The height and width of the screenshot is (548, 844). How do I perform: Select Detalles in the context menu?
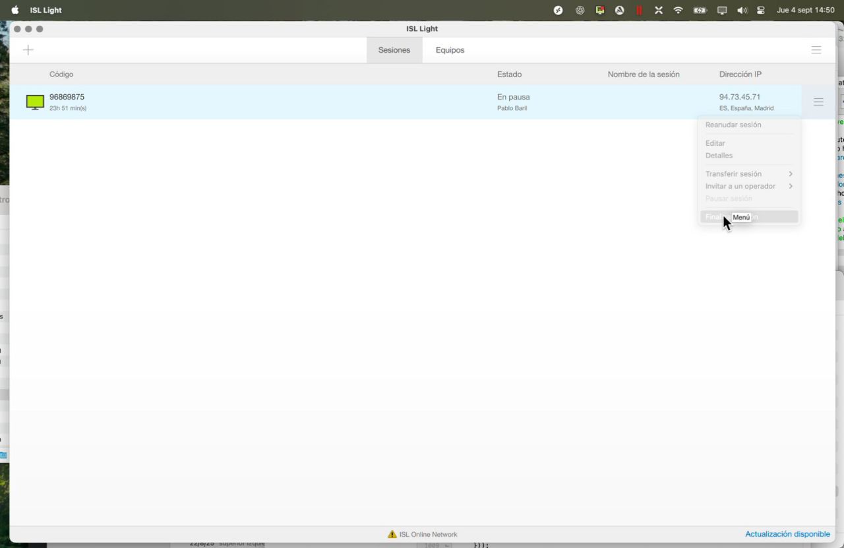click(x=719, y=156)
